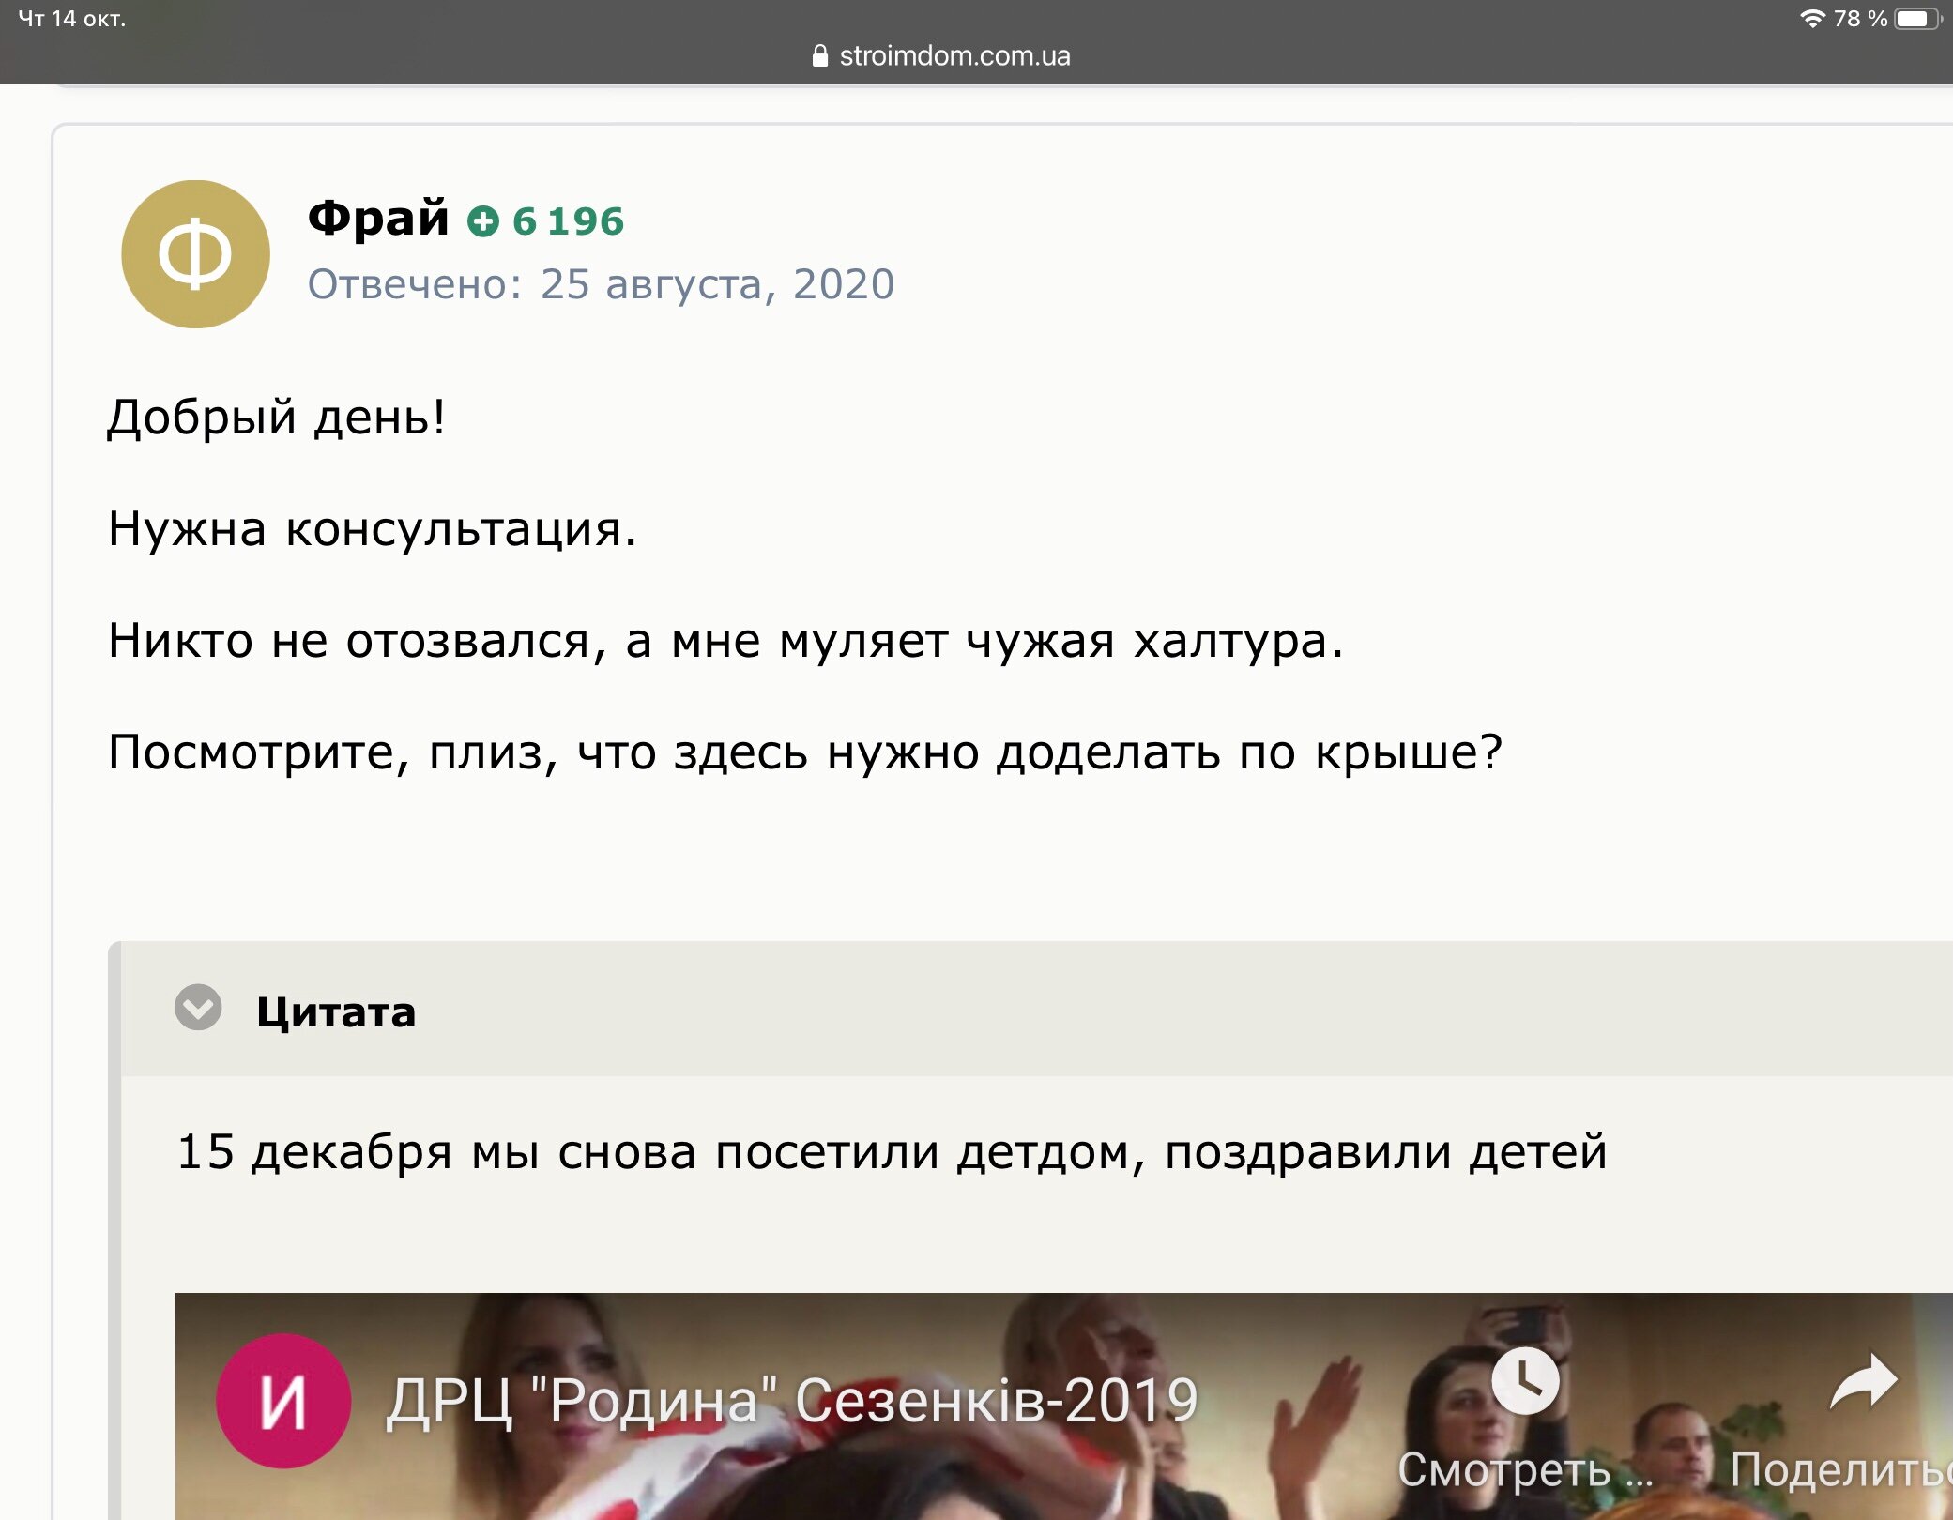Click the quoted text about детдом
The image size is (1953, 1520).
click(x=892, y=1151)
